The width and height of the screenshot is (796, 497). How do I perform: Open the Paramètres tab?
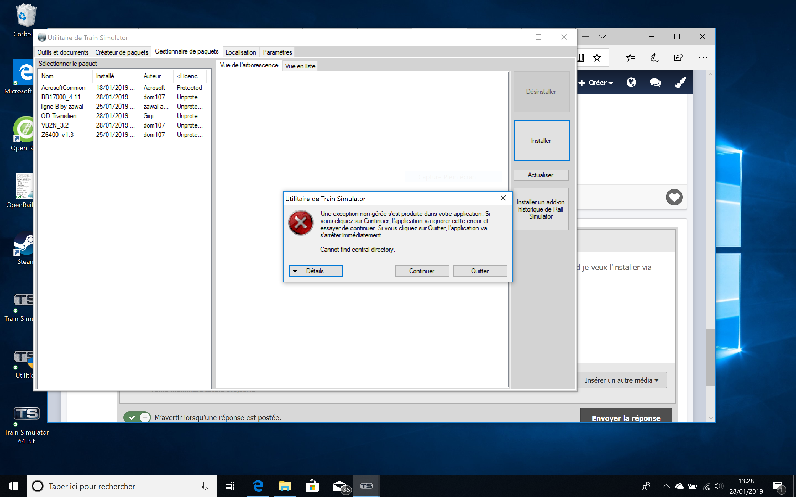coord(277,52)
